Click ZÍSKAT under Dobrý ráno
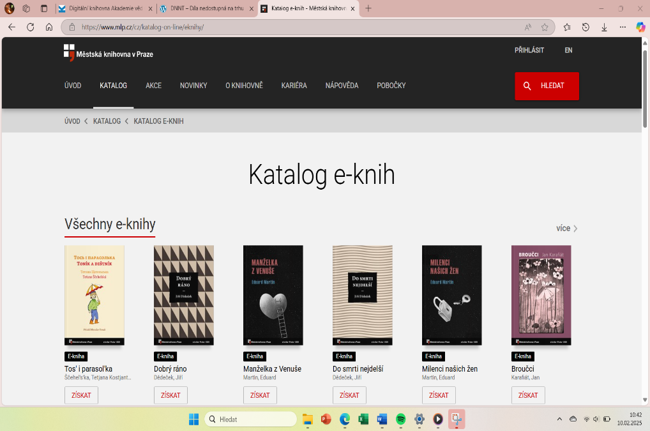650x431 pixels. coord(170,395)
